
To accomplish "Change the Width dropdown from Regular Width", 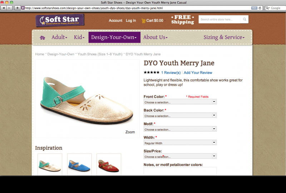I will [x=180, y=143].
